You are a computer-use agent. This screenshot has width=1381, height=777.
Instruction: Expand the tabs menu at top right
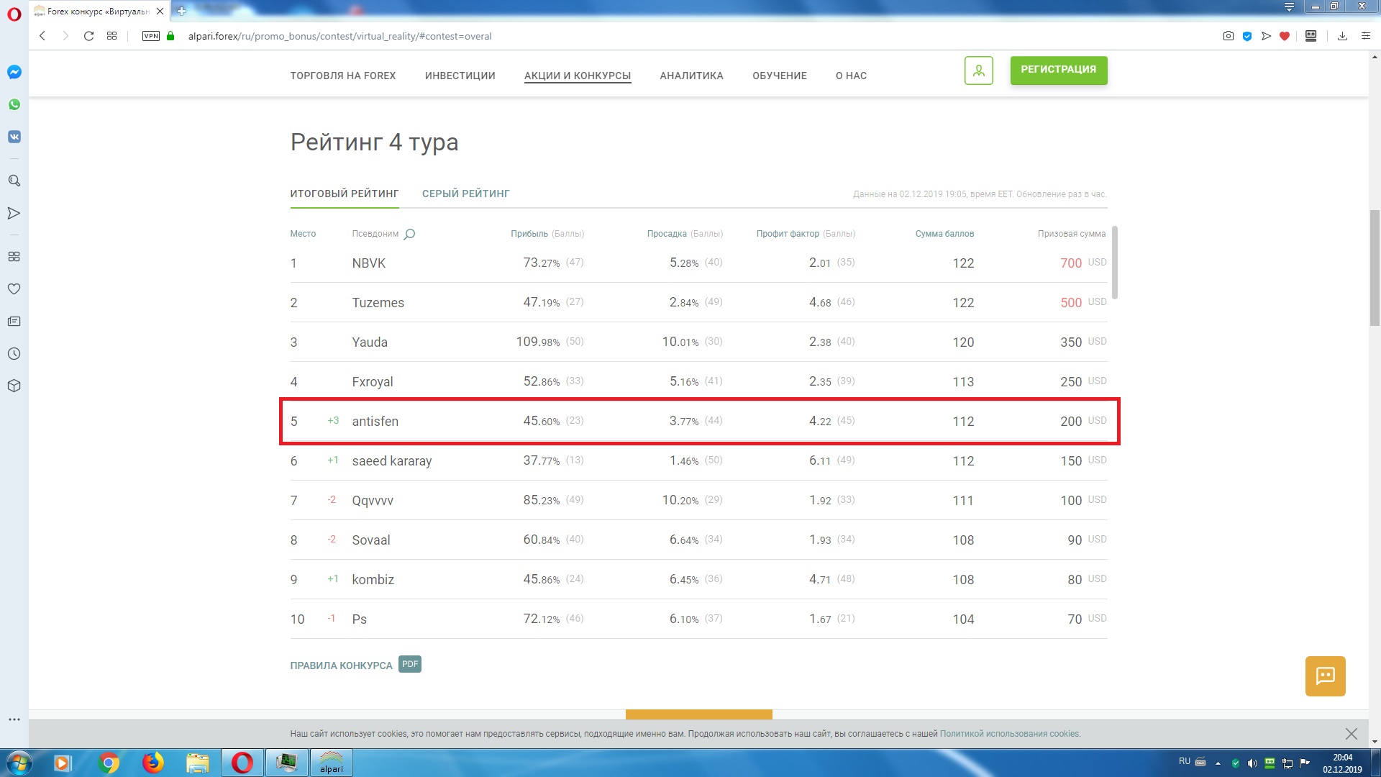(x=1289, y=6)
